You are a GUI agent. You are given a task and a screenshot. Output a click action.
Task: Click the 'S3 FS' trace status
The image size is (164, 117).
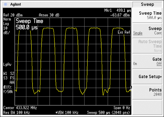[9, 78]
